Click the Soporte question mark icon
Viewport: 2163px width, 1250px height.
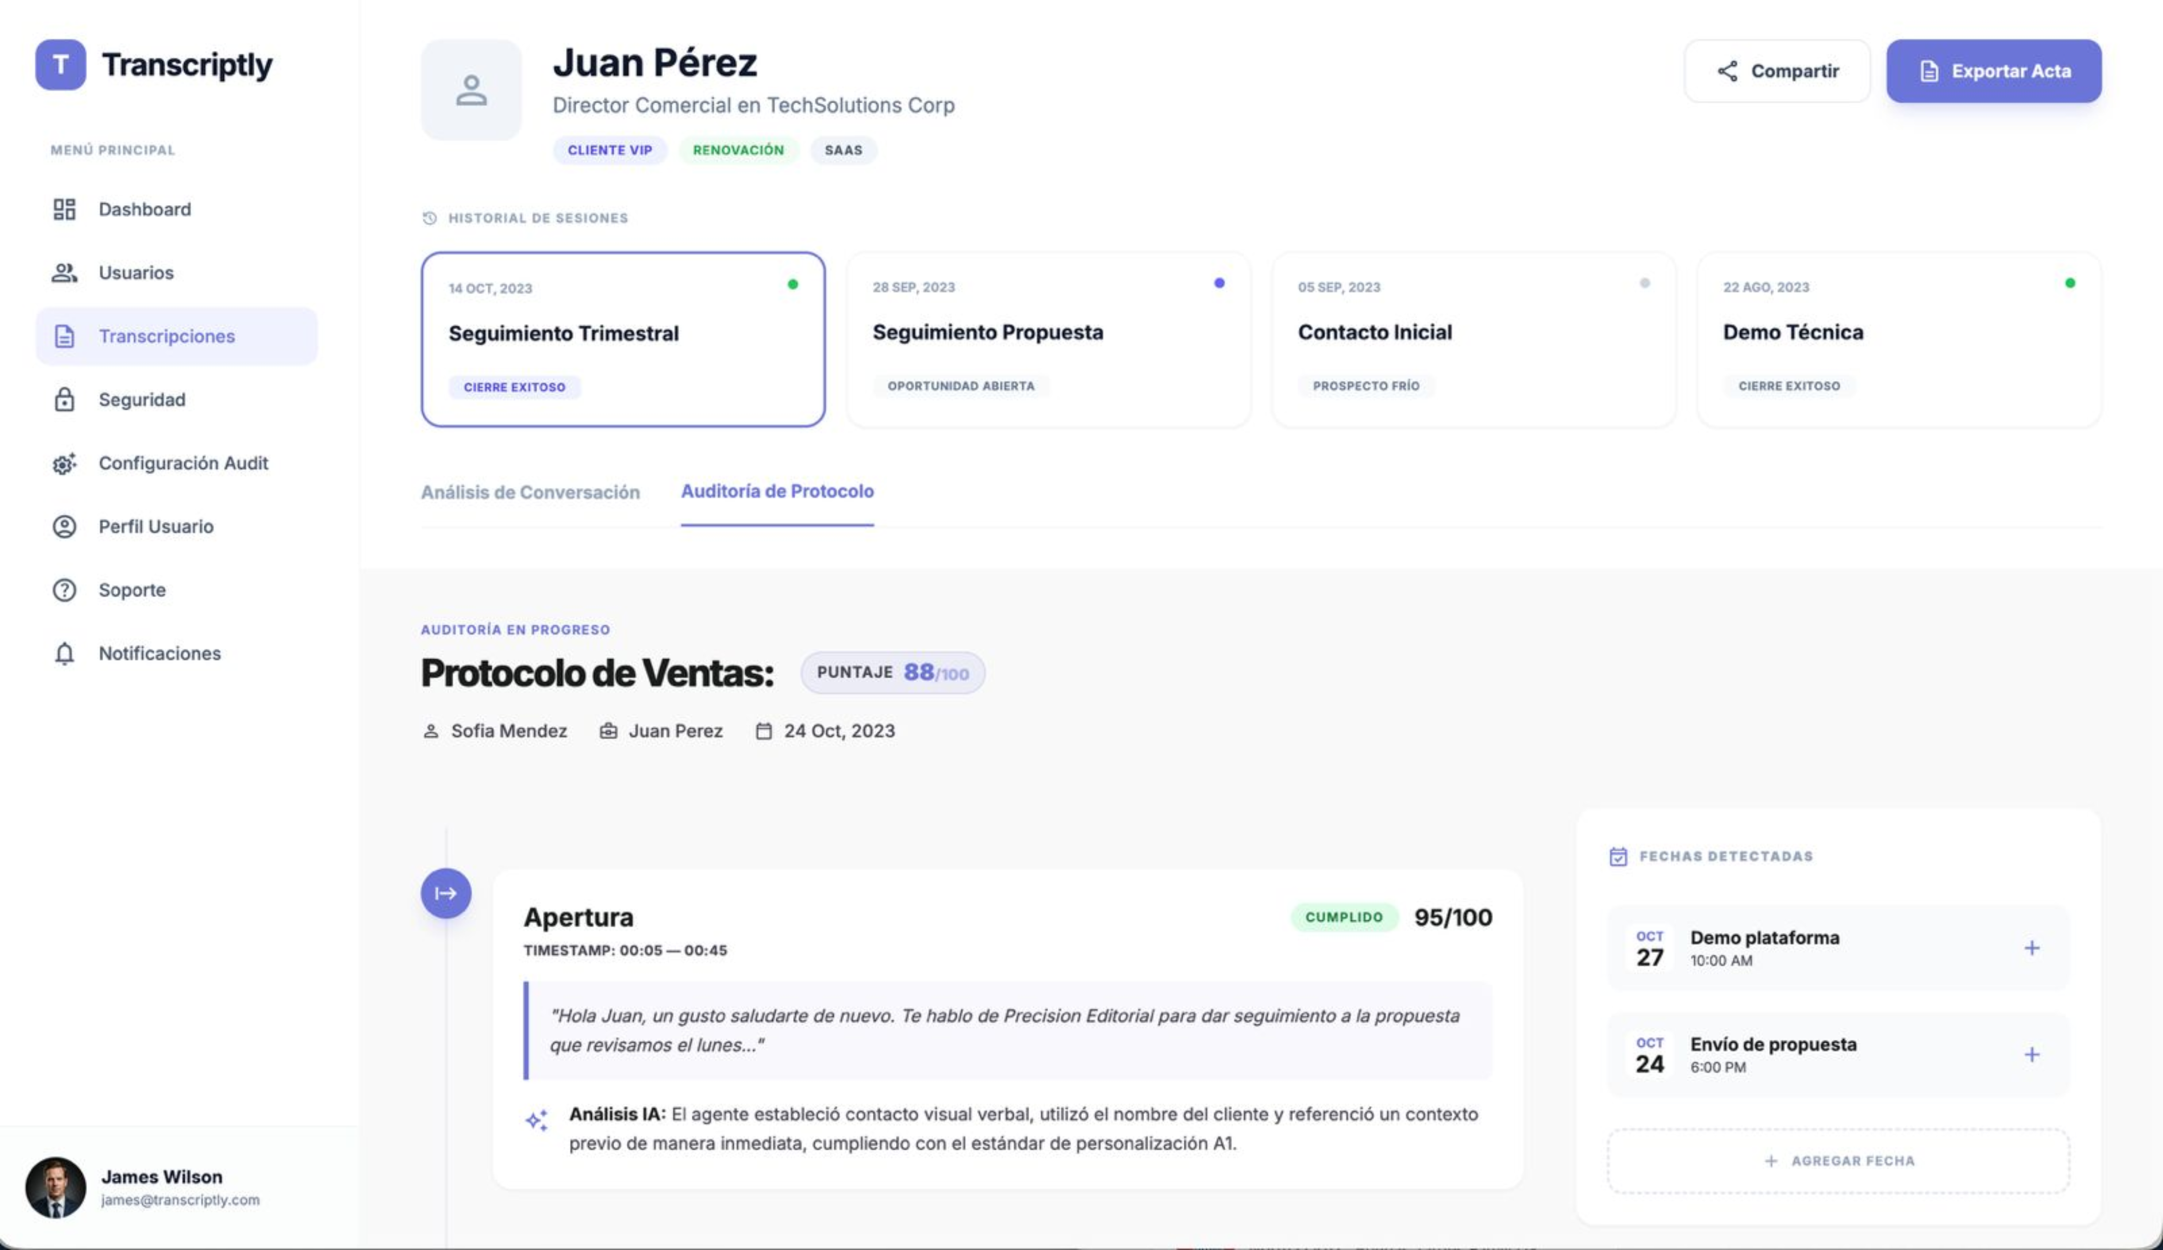tap(64, 591)
